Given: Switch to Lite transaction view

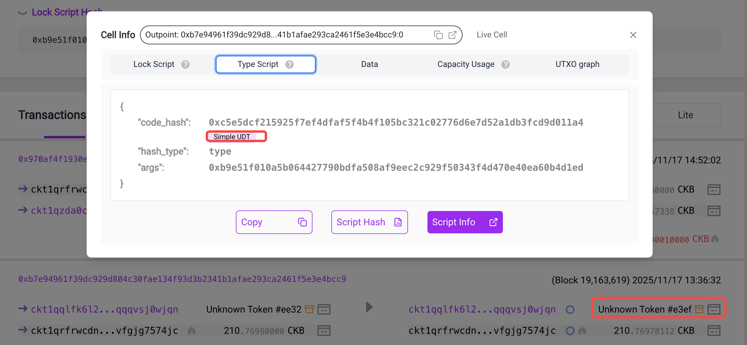Looking at the screenshot, I should coord(685,115).
